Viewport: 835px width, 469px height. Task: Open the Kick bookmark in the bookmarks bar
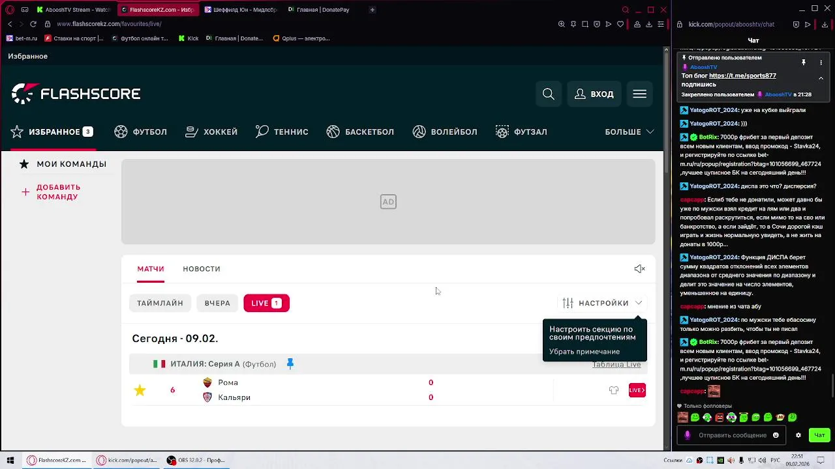pos(189,38)
